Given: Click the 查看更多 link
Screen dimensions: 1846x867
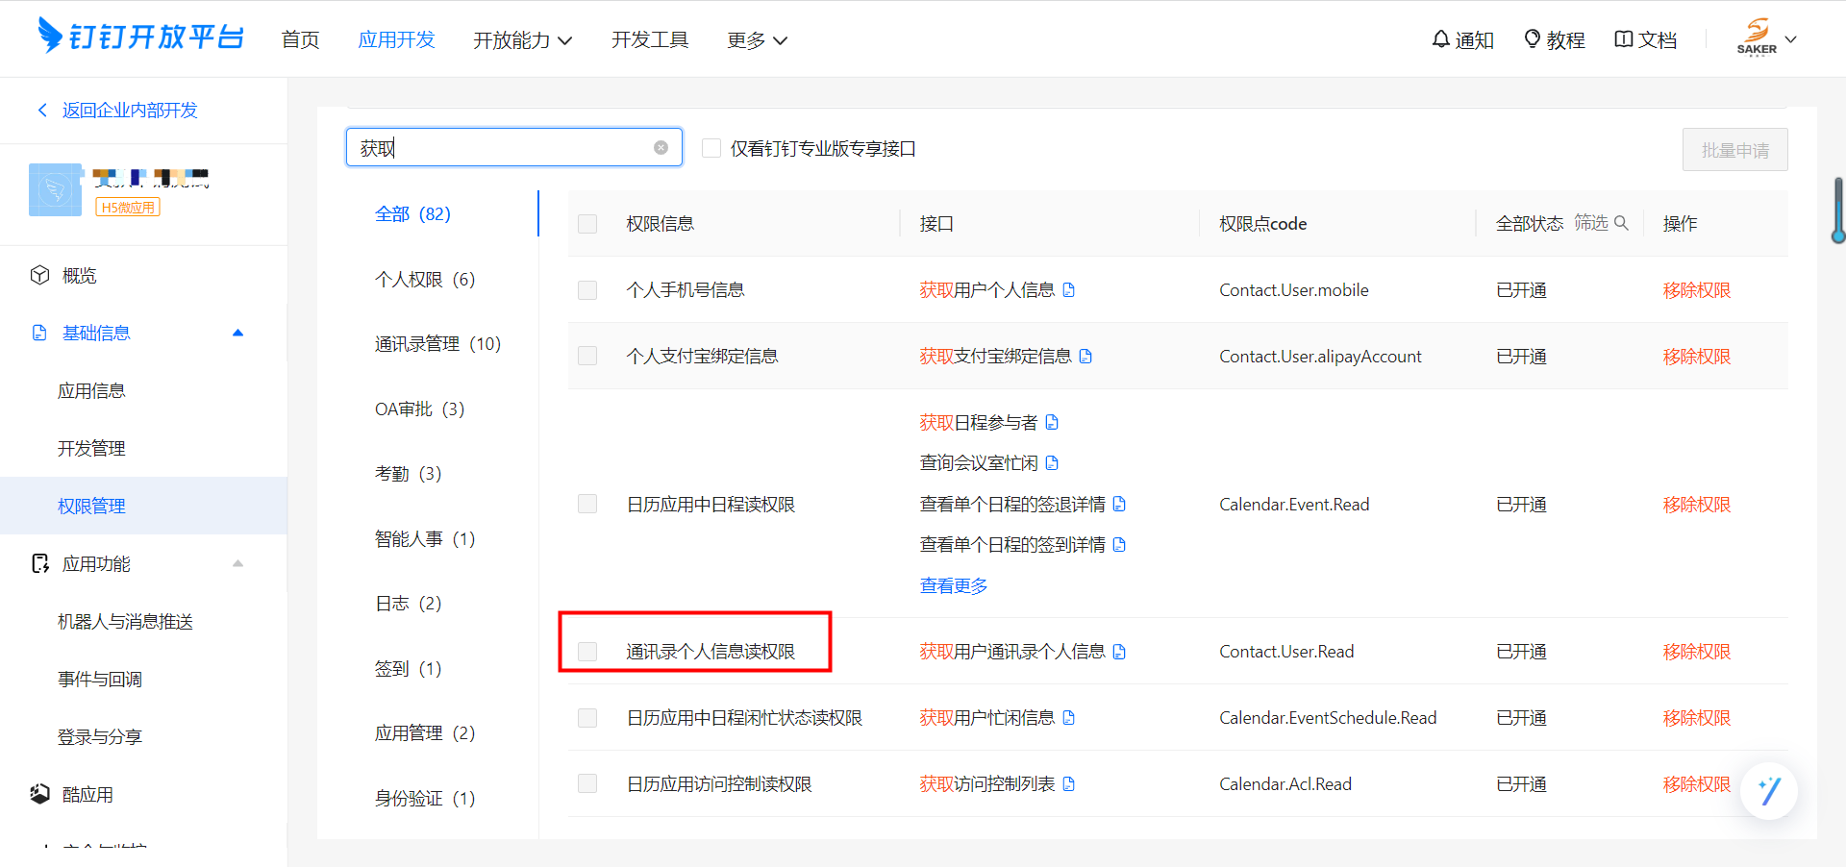Looking at the screenshot, I should (x=954, y=585).
